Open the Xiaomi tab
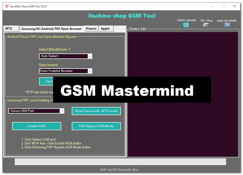This screenshot has height=175, width=243. pos(91,28)
